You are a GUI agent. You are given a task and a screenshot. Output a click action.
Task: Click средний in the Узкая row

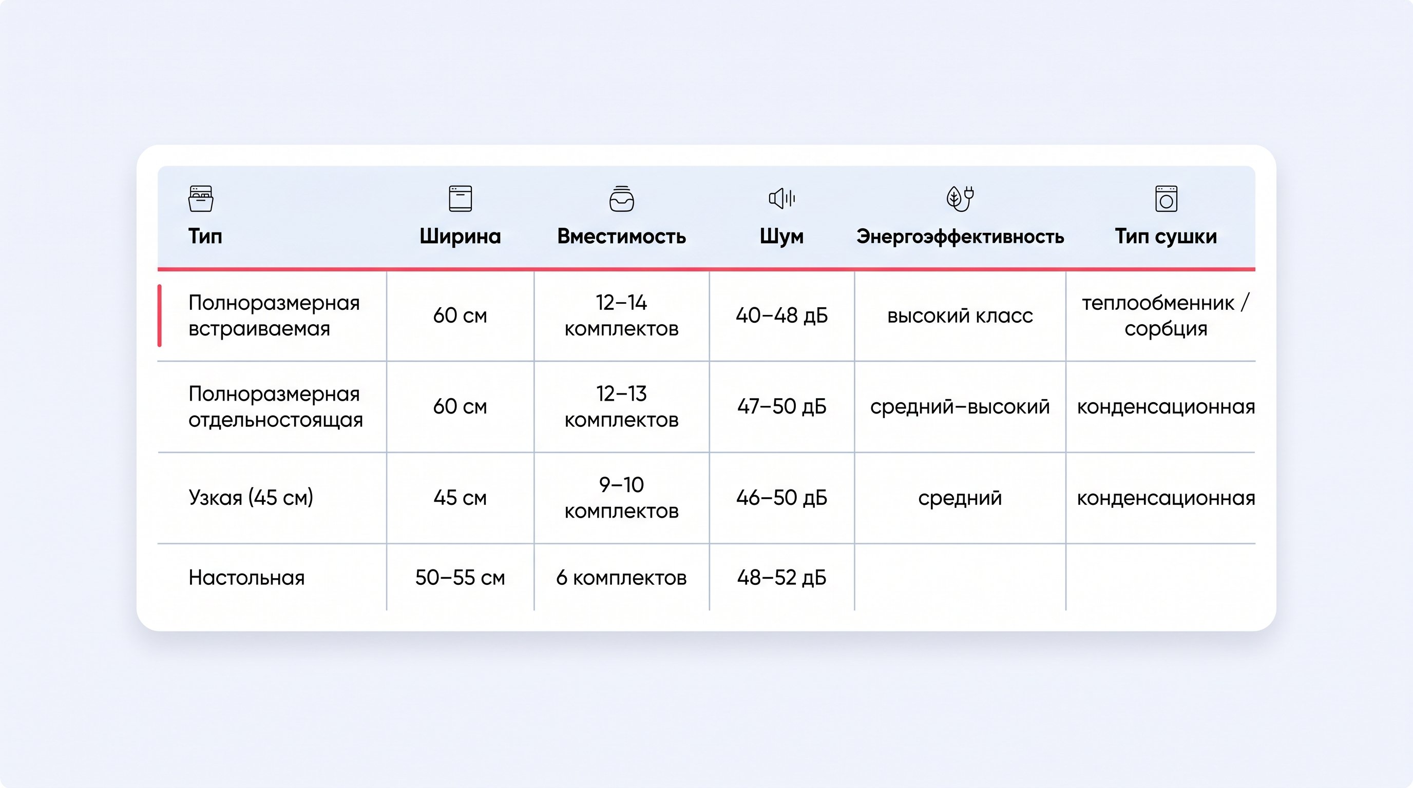[960, 498]
